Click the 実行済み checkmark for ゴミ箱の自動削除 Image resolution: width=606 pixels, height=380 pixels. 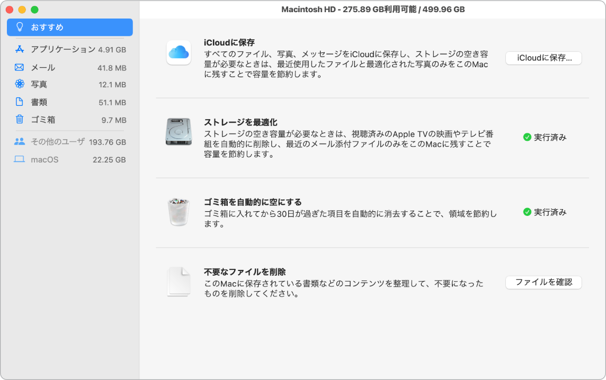pyautogui.click(x=527, y=212)
